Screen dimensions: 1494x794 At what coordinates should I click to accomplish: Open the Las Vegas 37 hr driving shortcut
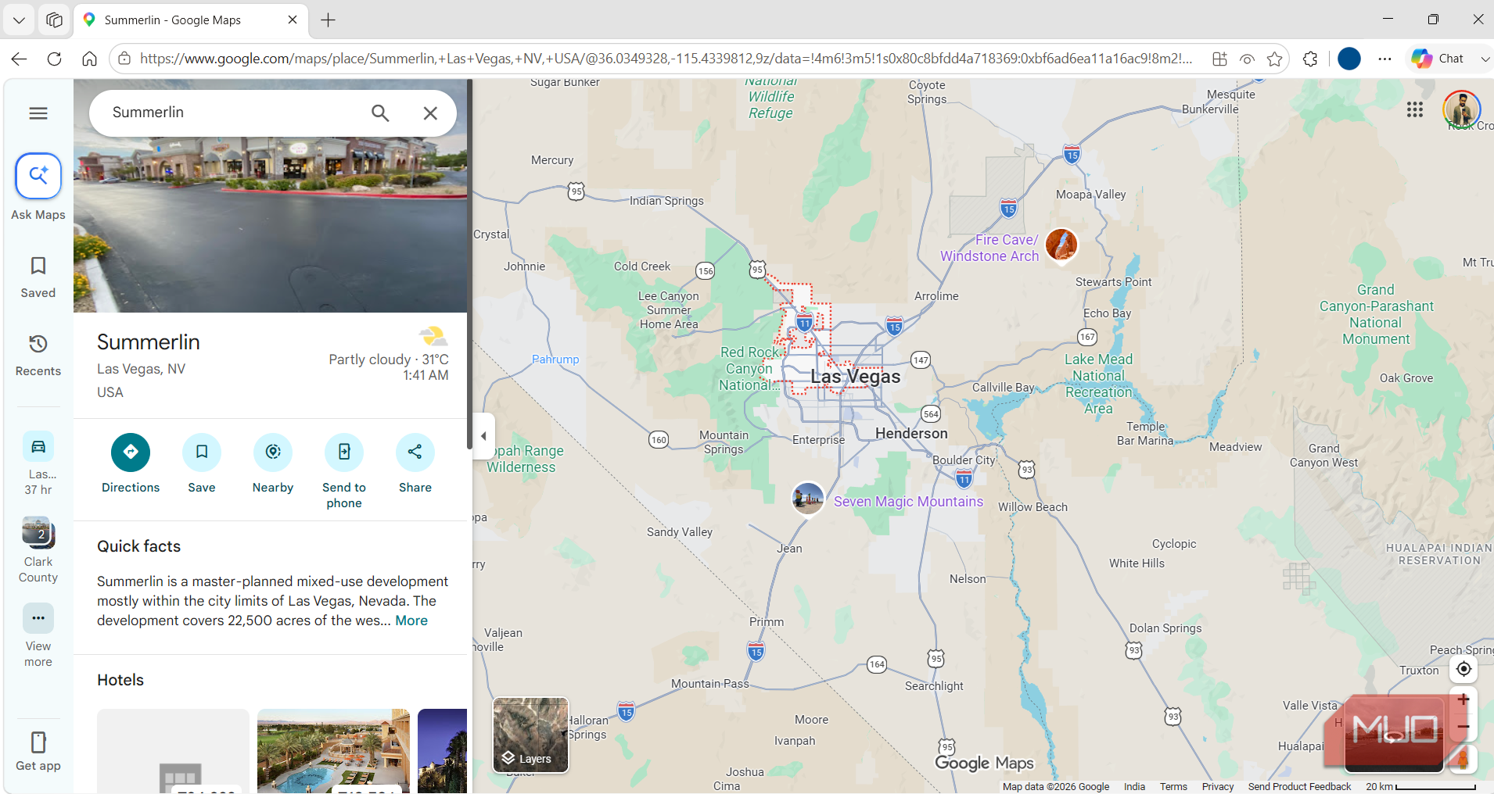[x=38, y=463]
